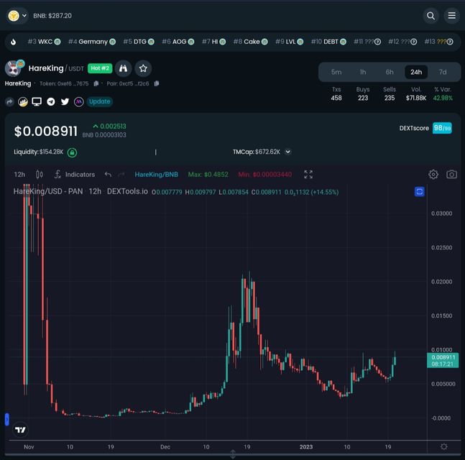Copy the pair address
This screenshot has height=460, width=465.
coord(157,83)
